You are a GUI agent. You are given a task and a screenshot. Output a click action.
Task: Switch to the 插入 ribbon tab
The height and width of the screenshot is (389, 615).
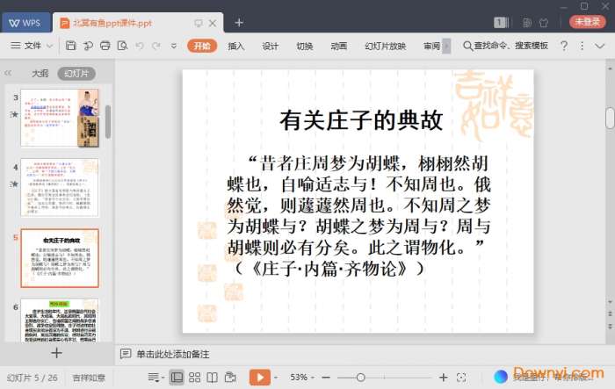[235, 46]
